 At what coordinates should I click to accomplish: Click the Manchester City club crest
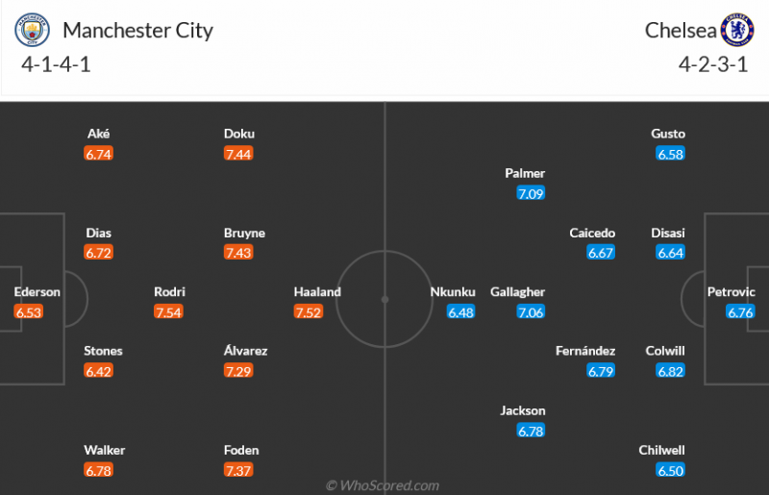click(32, 32)
